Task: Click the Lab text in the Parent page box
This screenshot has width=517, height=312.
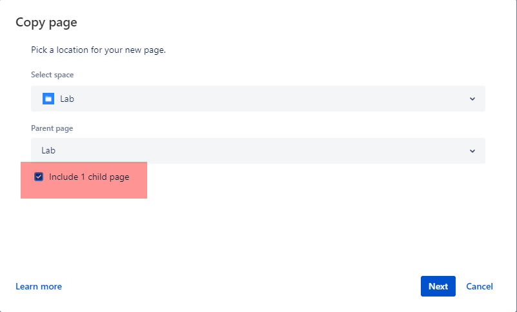Action: tap(48, 151)
